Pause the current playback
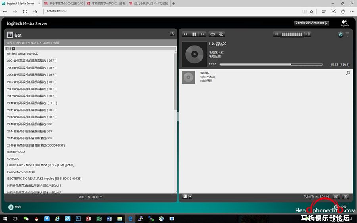 tap(194, 34)
